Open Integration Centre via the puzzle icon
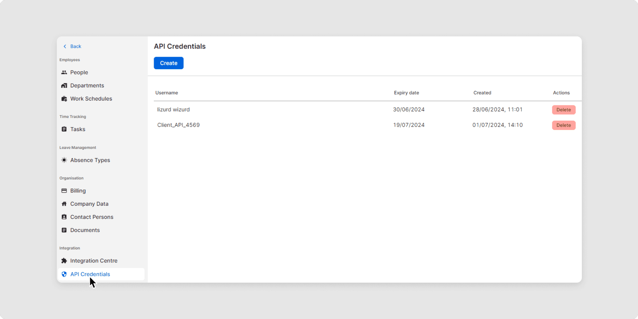Viewport: 638px width, 319px height. pyautogui.click(x=64, y=261)
